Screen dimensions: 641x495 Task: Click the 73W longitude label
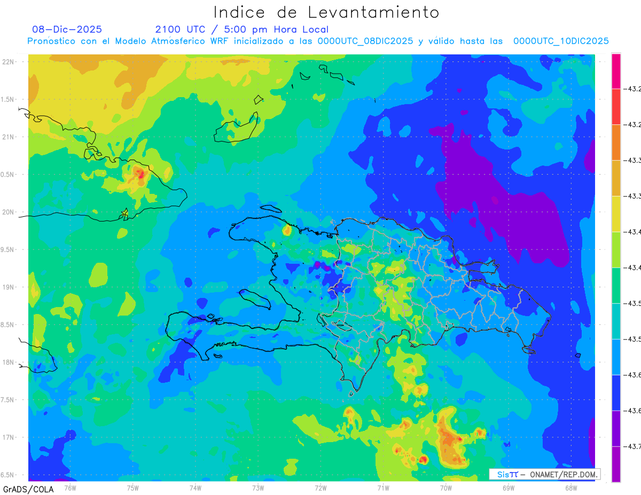click(258, 487)
